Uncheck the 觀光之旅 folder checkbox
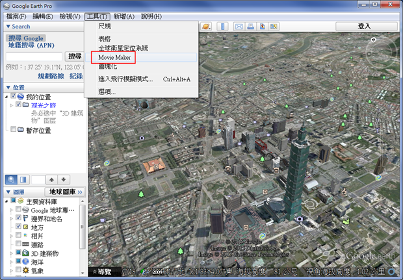The height and width of the screenshot is (280, 403). click(18, 105)
